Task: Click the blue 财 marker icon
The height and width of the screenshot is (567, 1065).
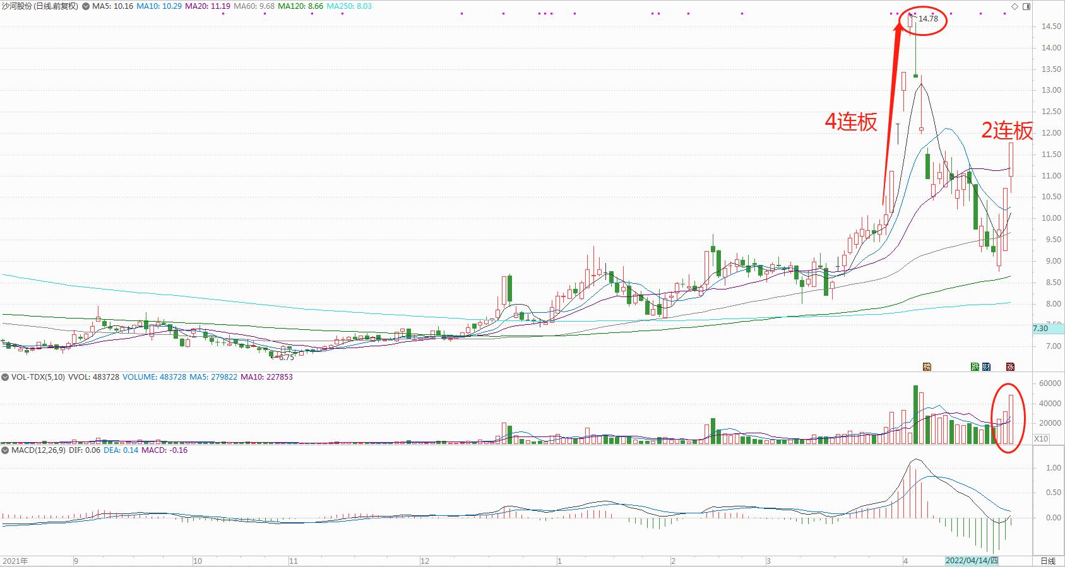Action: [x=986, y=366]
